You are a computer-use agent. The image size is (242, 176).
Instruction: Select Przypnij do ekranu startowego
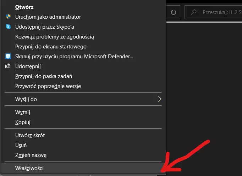click(x=51, y=46)
